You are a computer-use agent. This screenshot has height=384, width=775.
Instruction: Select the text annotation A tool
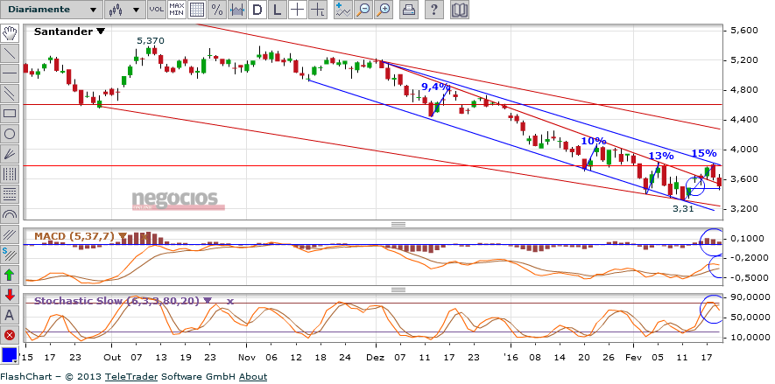(x=10, y=314)
